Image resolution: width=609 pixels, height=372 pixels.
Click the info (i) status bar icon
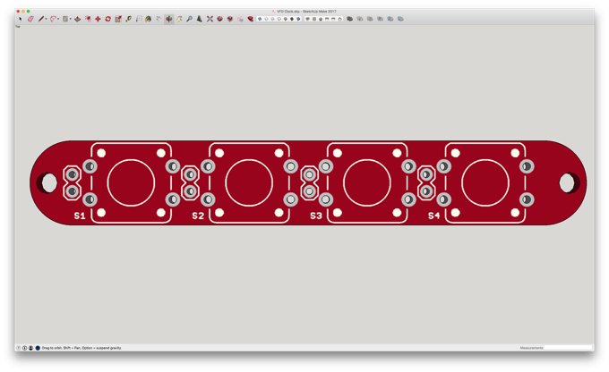[x=24, y=348]
